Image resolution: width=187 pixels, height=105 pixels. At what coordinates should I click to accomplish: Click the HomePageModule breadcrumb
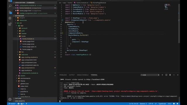(99, 3)
